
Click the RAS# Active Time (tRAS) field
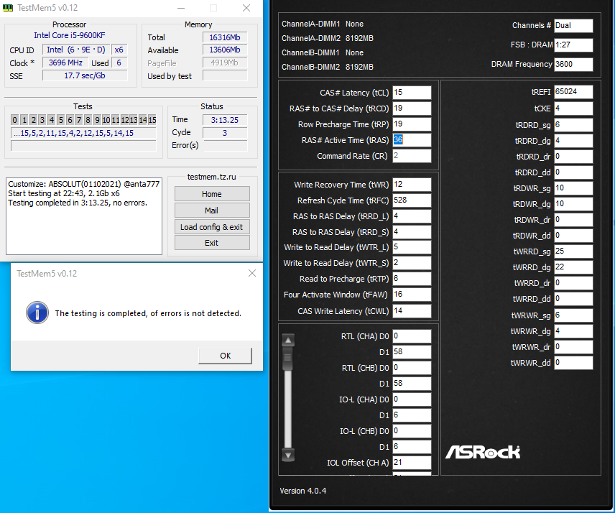pyautogui.click(x=412, y=140)
